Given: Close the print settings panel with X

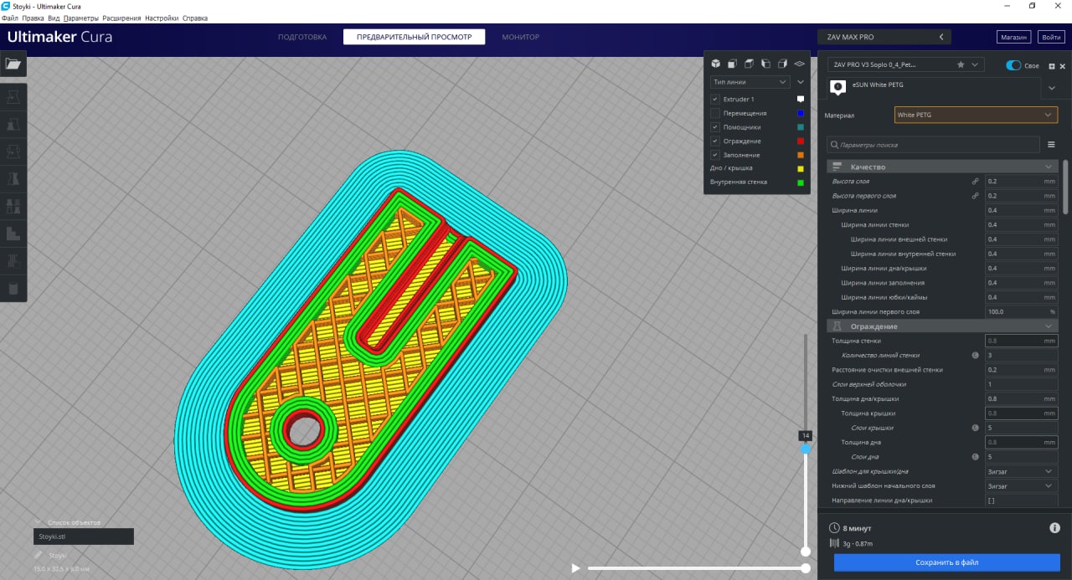Looking at the screenshot, I should (1063, 65).
